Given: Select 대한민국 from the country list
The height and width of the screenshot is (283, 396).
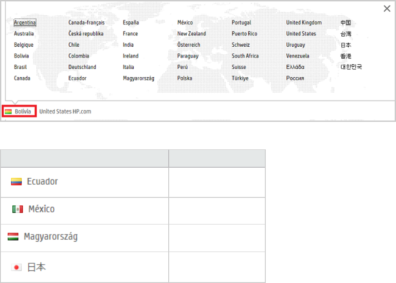Looking at the screenshot, I should 351,67.
